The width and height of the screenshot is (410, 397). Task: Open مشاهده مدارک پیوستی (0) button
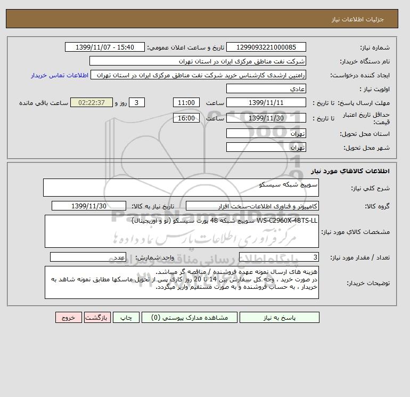[x=190, y=318]
